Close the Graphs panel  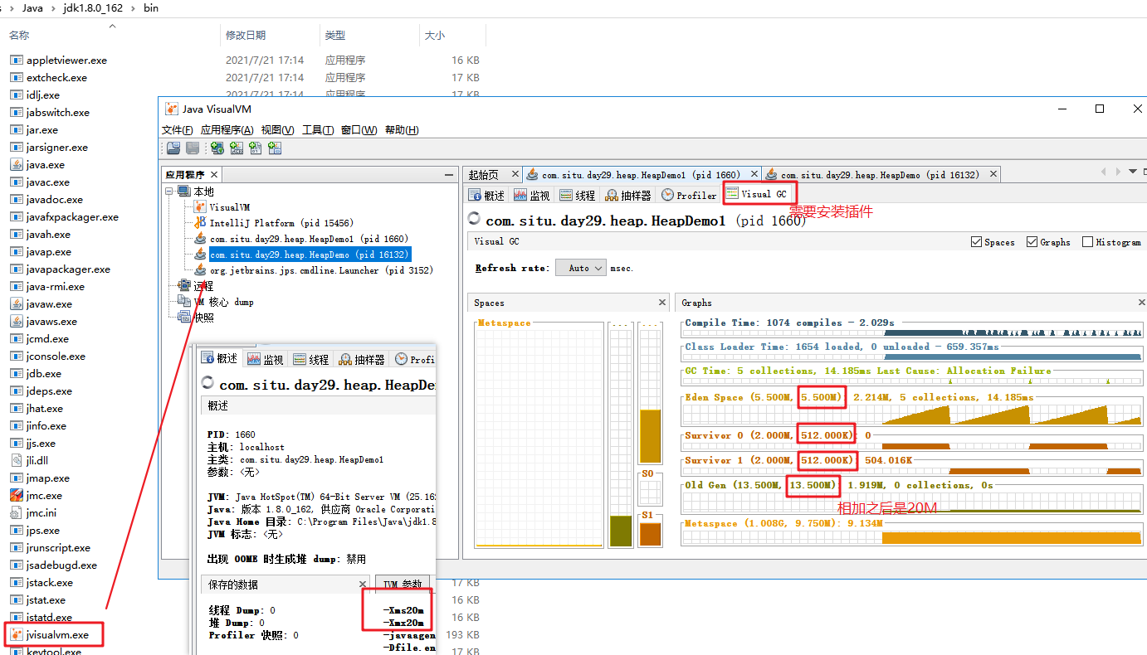click(1142, 303)
